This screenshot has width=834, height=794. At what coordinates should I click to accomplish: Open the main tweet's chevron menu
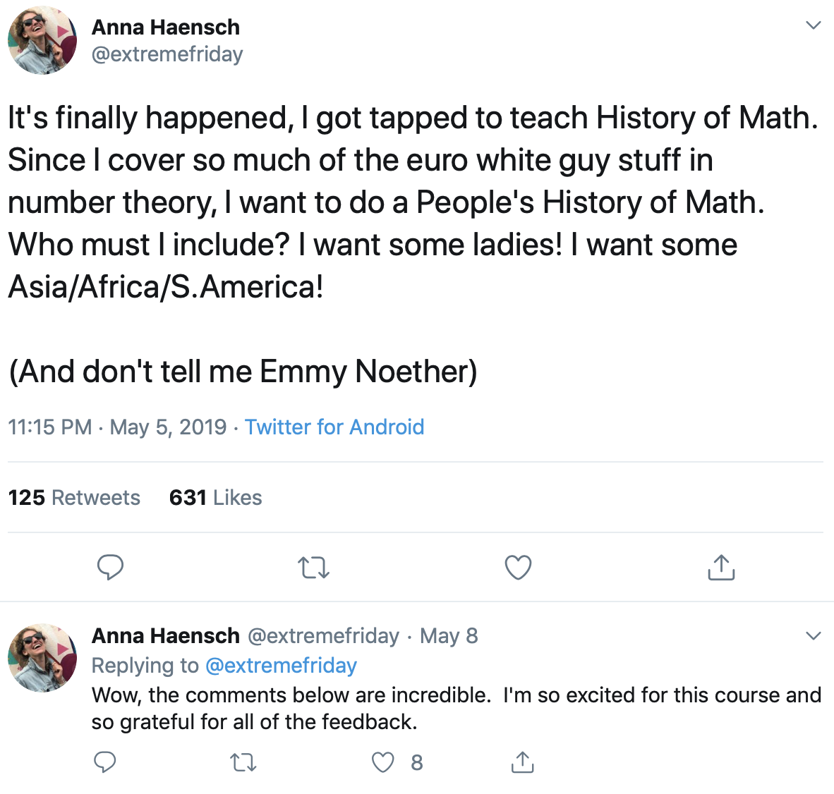[x=813, y=26]
